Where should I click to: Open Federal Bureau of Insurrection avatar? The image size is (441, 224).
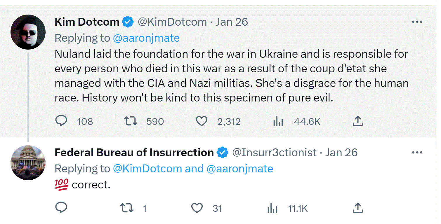[28, 163]
